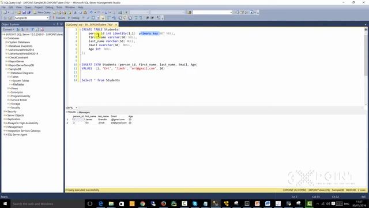Select the Server Objects tree item
This screenshot has width=369, height=208.
click(x=16, y=116)
